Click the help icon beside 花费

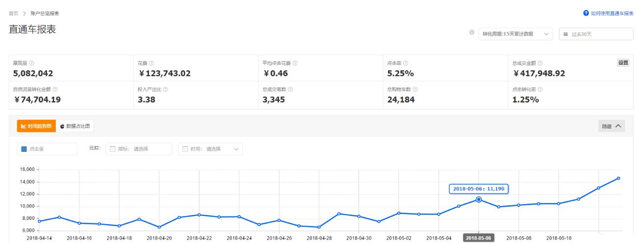(x=151, y=63)
